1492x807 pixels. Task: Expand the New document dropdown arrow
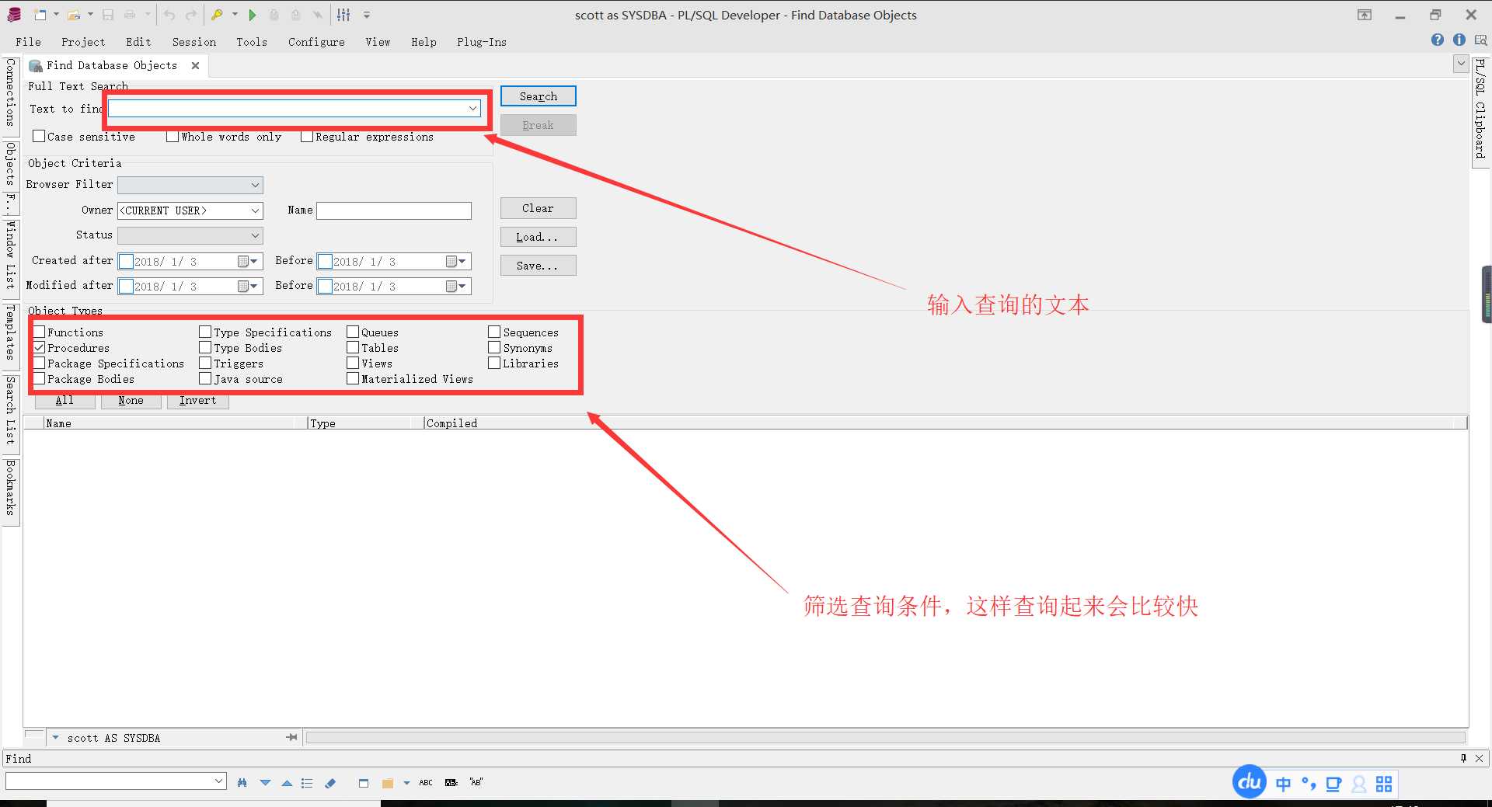(x=56, y=15)
